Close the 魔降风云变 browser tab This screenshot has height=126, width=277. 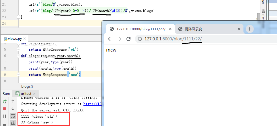click(239, 29)
